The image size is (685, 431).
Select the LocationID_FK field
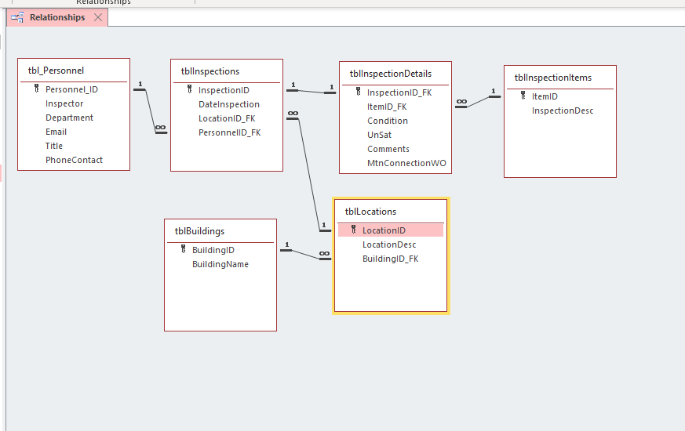tap(227, 118)
